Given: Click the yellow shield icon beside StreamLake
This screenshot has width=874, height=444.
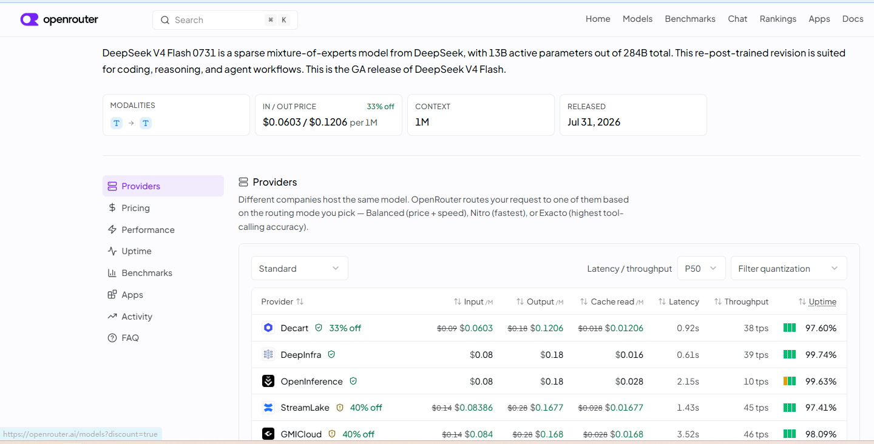Looking at the screenshot, I should coord(340,408).
